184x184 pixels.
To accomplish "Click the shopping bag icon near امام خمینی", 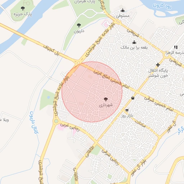I will [133, 98].
